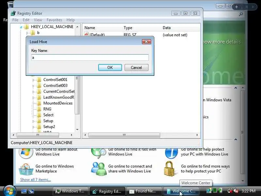Select the LastKnownGoodRecovery folder icon
This screenshot has height=196, width=261.
(x=39, y=97)
